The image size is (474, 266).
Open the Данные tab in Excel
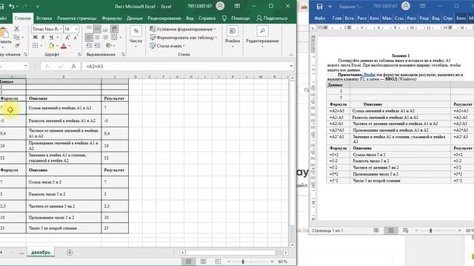click(x=135, y=18)
